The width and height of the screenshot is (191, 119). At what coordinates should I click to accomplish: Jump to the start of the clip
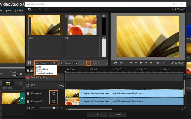click(x=131, y=63)
